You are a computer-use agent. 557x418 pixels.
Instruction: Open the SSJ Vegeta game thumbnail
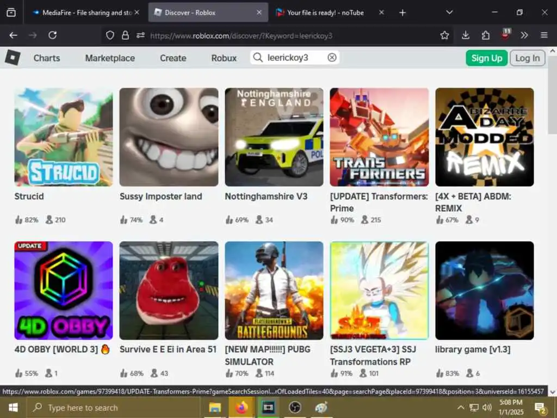[379, 291]
